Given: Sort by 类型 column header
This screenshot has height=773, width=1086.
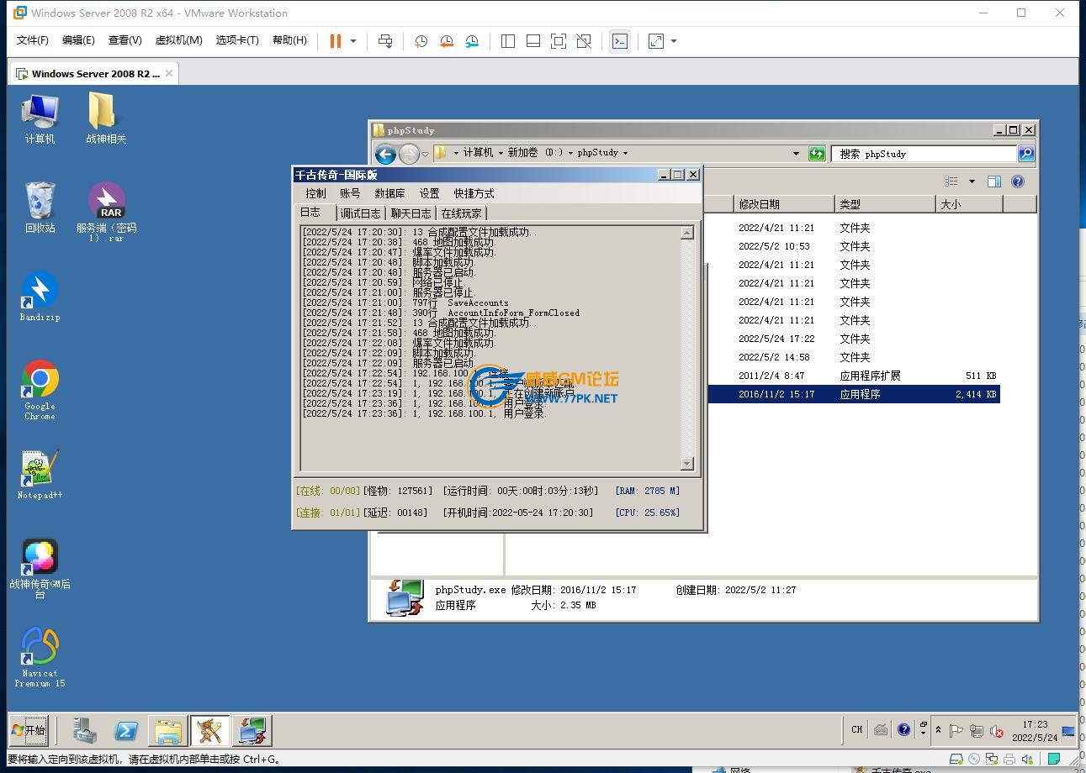Looking at the screenshot, I should (x=885, y=204).
